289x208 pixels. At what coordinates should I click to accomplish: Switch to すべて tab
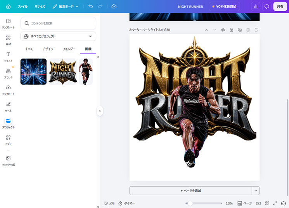point(29,49)
